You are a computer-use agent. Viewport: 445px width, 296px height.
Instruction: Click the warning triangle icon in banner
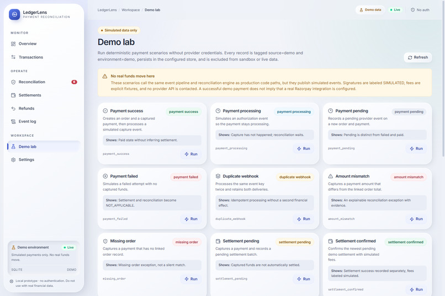[105, 76]
